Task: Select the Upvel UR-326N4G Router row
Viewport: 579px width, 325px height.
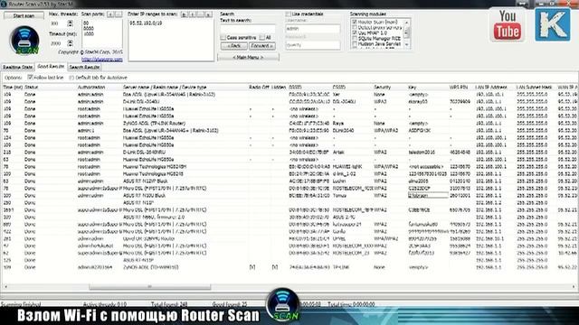Action: click(x=289, y=238)
